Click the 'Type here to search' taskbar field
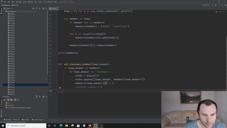Viewport: 227px width, 128px height. tap(26, 126)
